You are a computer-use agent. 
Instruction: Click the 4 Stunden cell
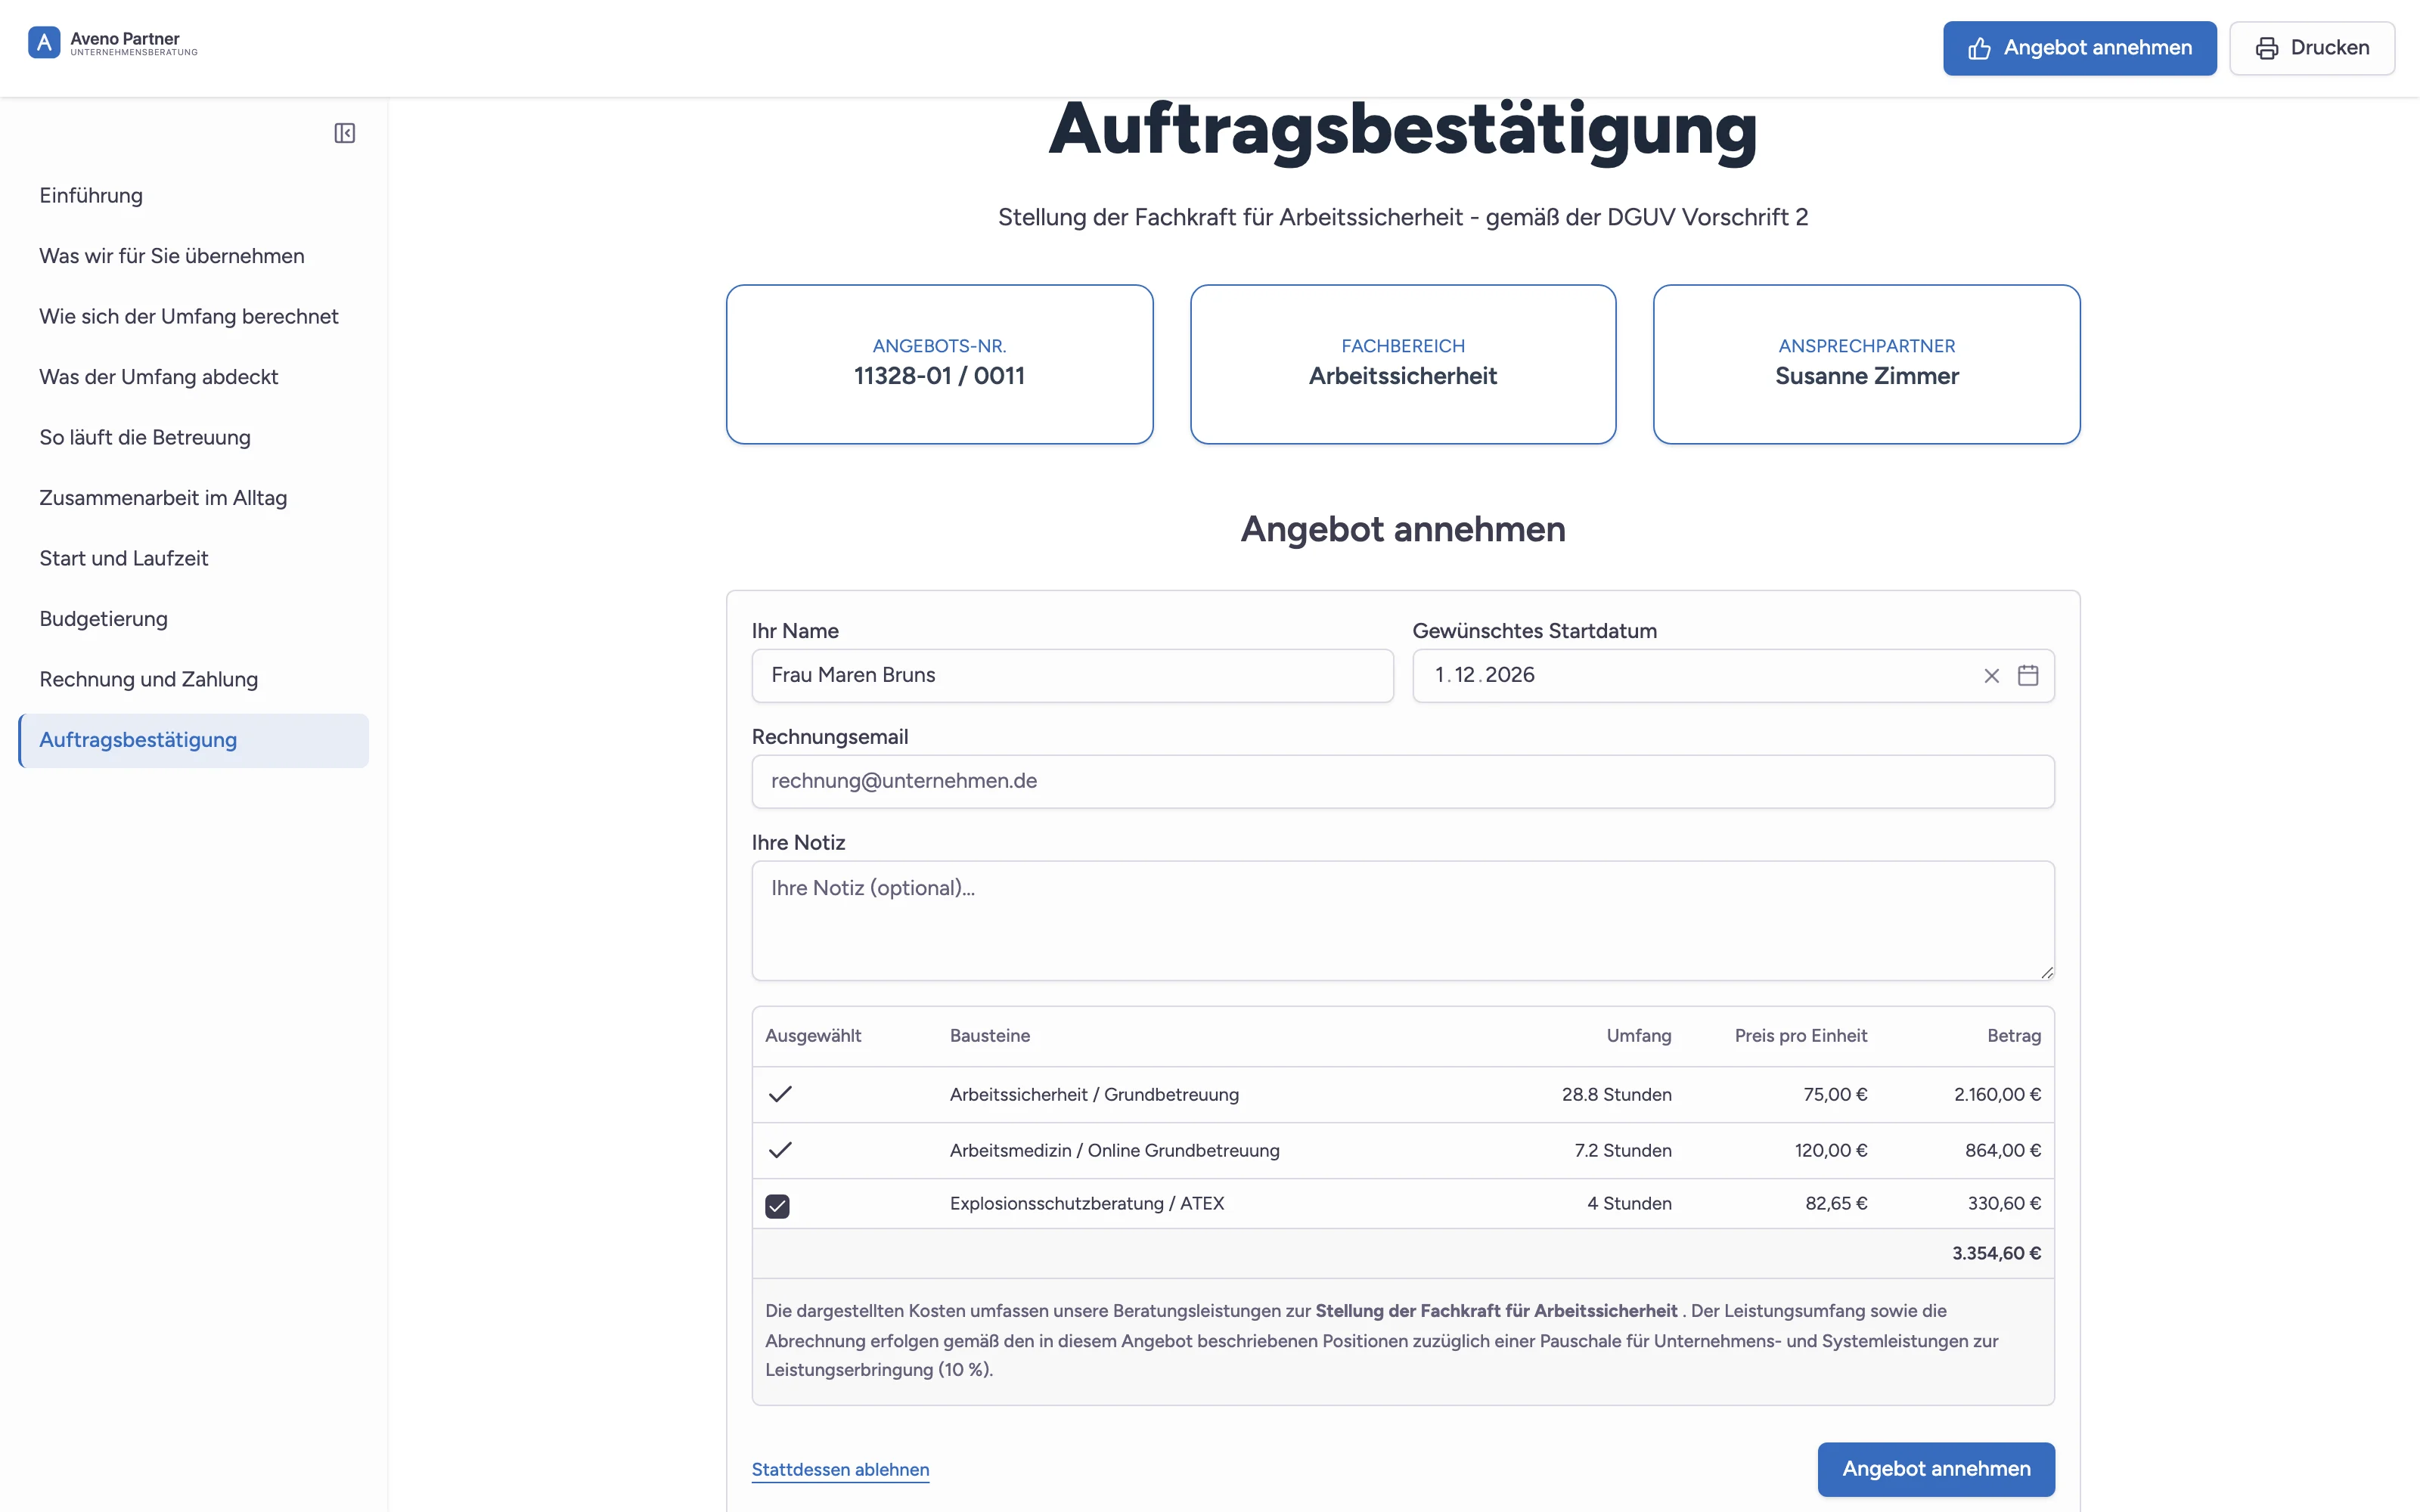coord(1629,1204)
